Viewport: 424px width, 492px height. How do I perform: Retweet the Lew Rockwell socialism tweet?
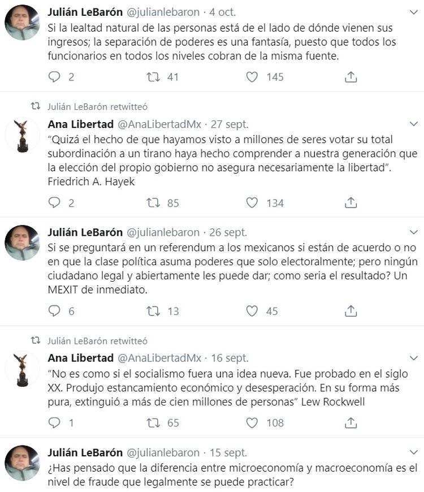coord(153,422)
